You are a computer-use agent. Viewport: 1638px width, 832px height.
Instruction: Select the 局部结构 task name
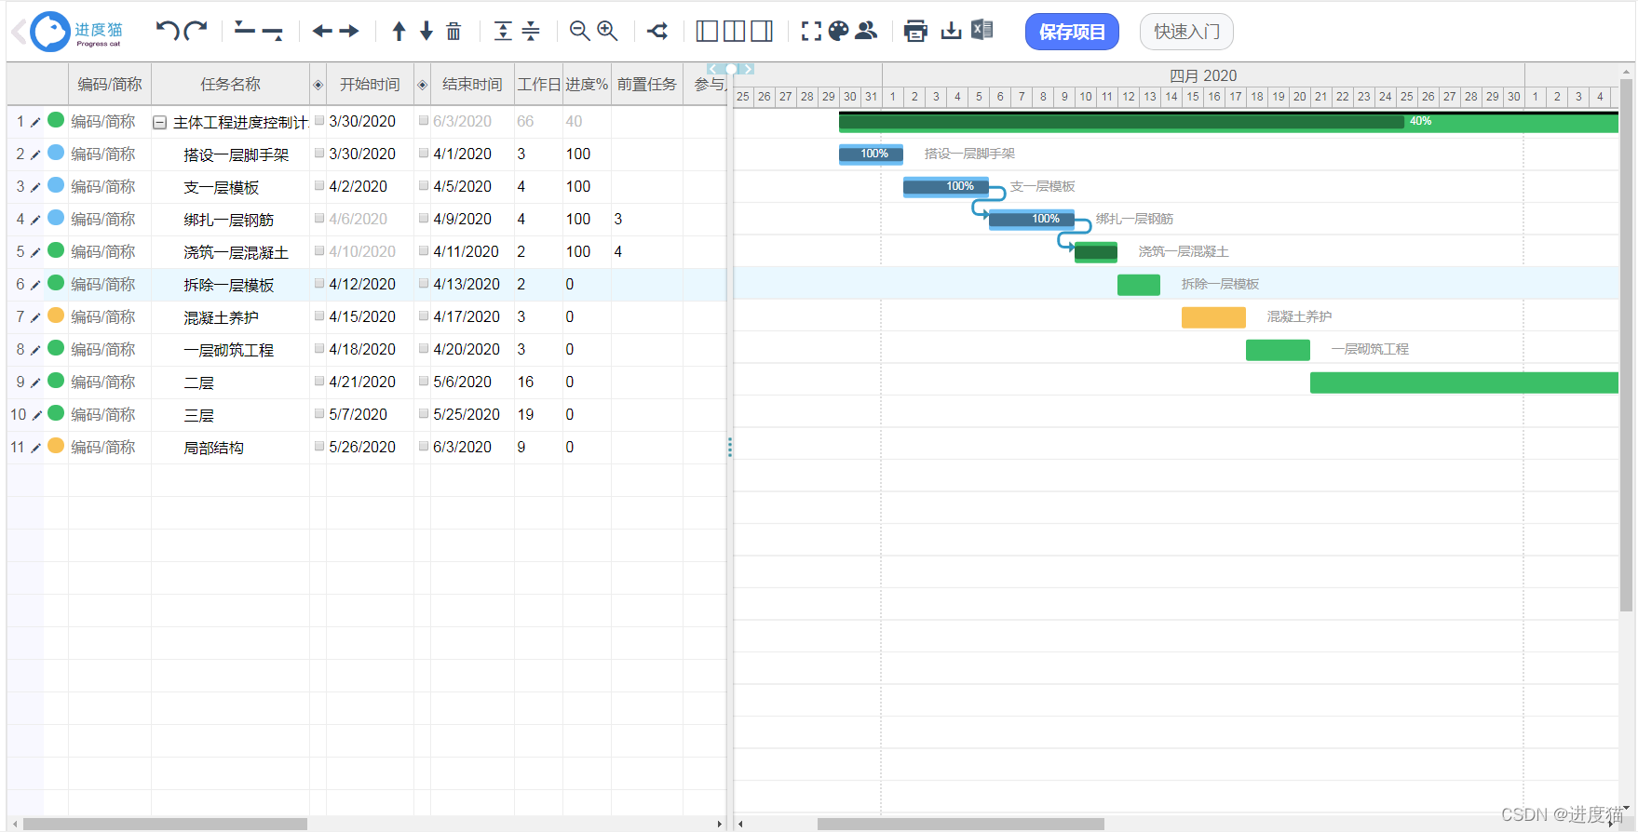pyautogui.click(x=213, y=448)
